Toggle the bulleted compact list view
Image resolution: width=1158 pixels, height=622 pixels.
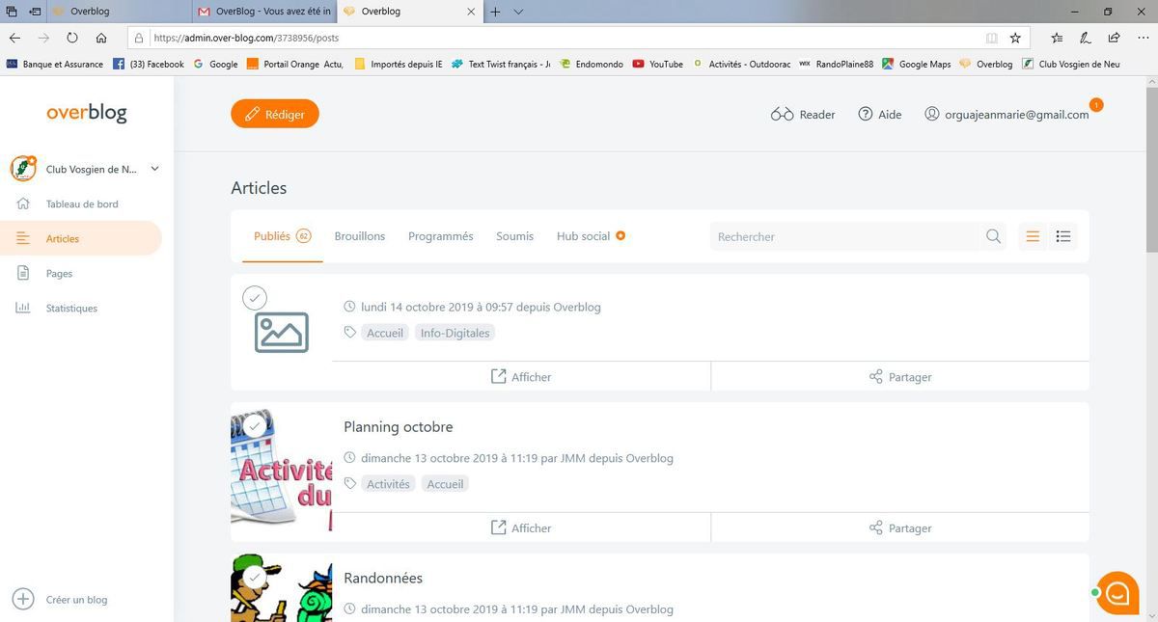pos(1063,236)
